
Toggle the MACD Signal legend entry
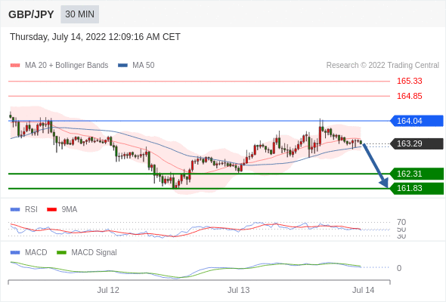pos(87,253)
